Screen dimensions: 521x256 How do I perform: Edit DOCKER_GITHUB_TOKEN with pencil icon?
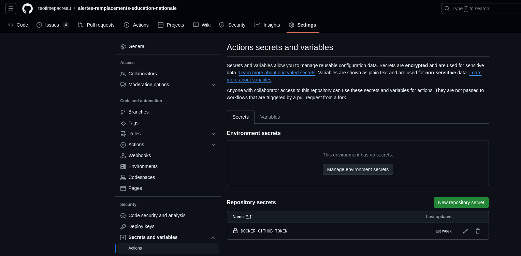pos(465,231)
